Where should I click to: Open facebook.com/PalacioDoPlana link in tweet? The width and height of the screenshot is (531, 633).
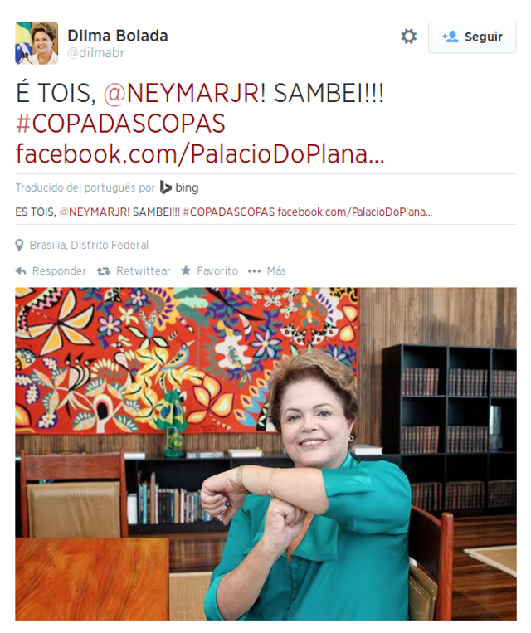click(x=200, y=153)
